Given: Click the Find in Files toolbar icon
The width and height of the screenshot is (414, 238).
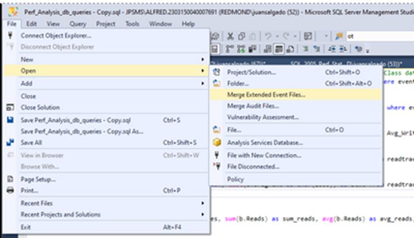Looking at the screenshot, I should [339, 36].
